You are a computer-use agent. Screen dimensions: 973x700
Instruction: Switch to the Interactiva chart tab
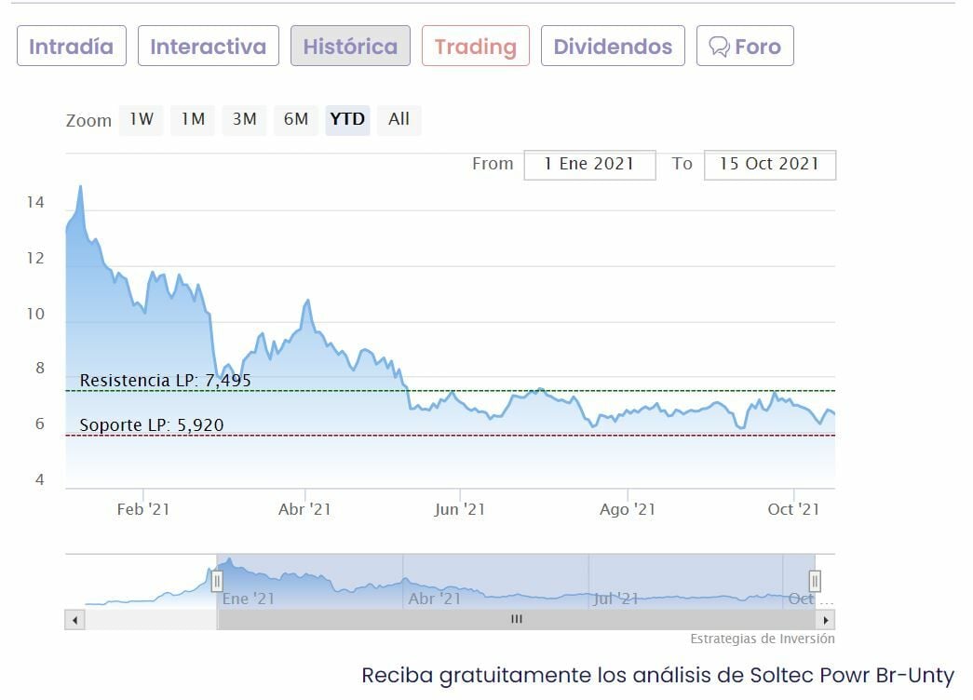click(208, 47)
